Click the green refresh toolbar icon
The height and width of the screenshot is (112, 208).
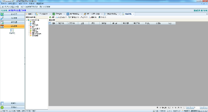pyautogui.click(x=52, y=17)
